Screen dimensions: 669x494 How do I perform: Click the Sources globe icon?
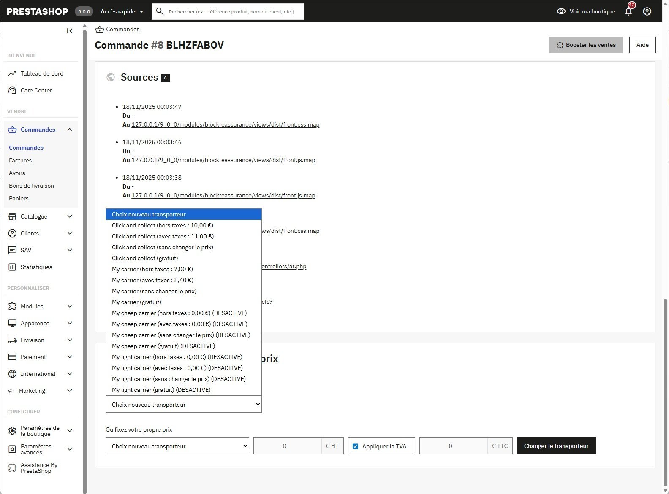[111, 77]
